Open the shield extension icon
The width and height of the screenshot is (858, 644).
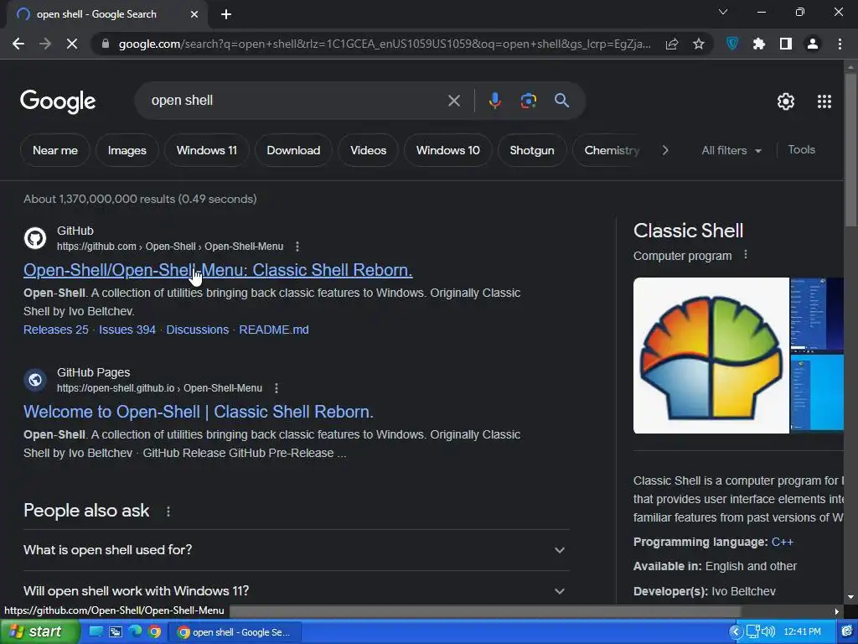[732, 44]
